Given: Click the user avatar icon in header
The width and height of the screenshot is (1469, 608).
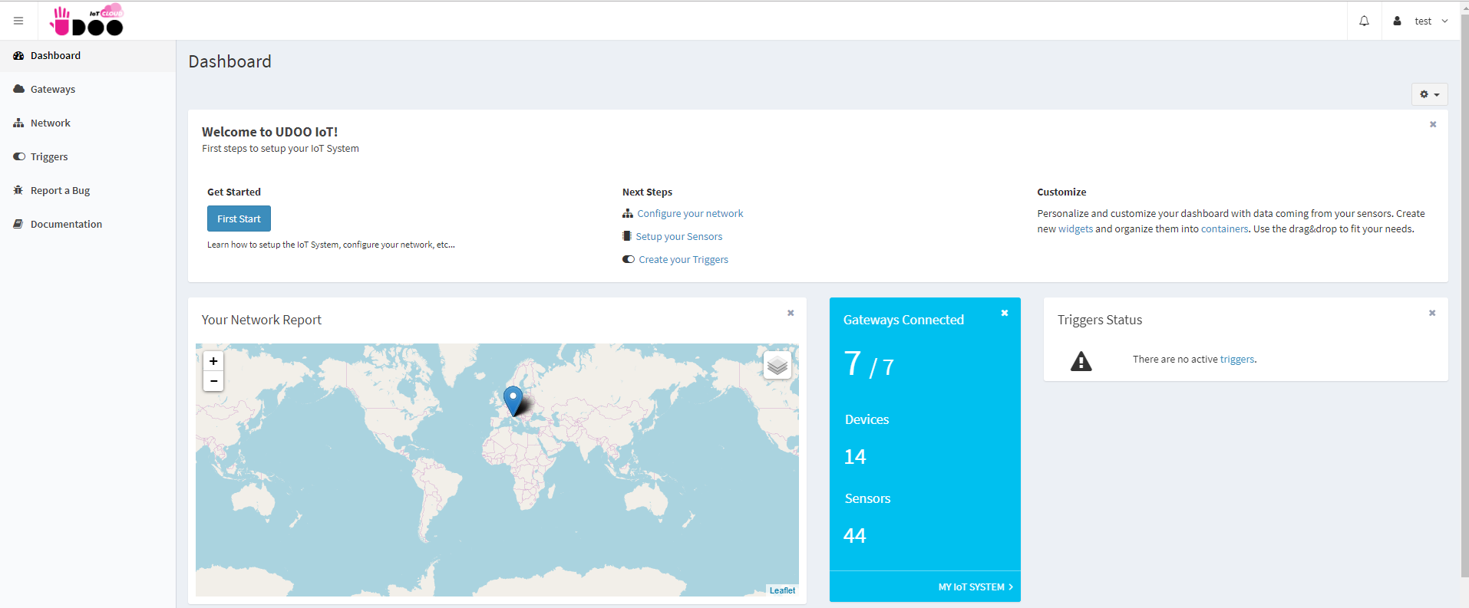Looking at the screenshot, I should click(x=1397, y=21).
